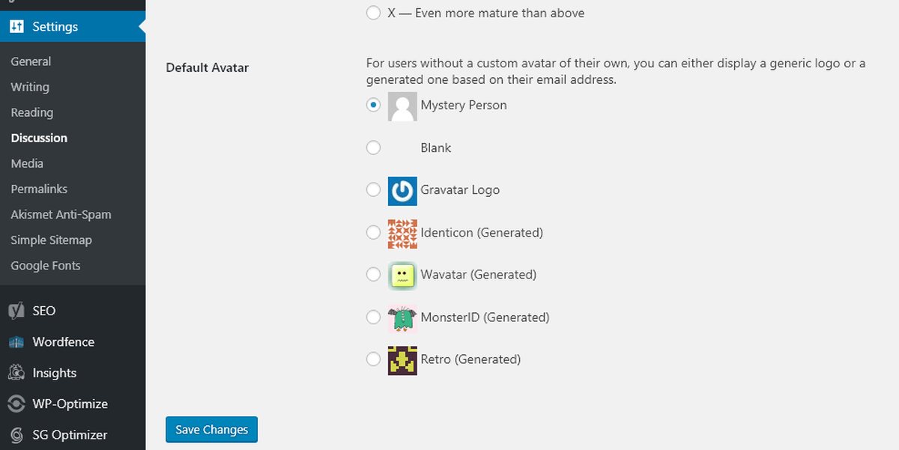Click the 'X — Even more mature than above' label
The image size is (899, 450).
point(486,13)
